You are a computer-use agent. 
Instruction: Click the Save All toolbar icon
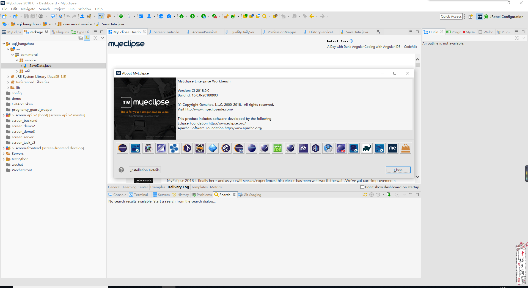pyautogui.click(x=33, y=16)
